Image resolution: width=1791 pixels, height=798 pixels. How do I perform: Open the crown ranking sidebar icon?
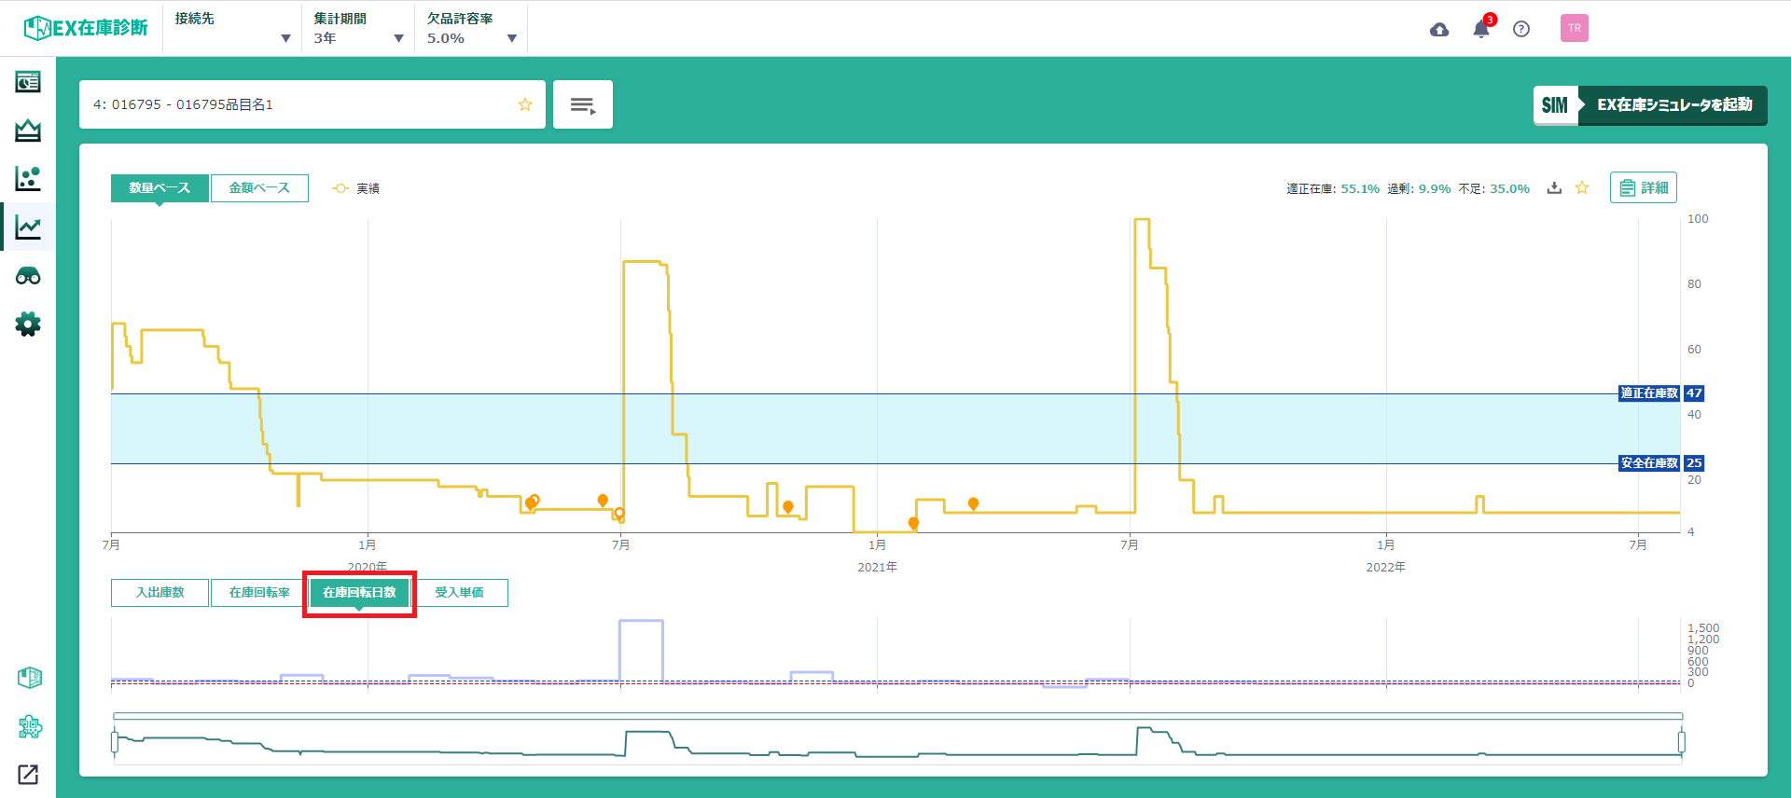pos(28,131)
